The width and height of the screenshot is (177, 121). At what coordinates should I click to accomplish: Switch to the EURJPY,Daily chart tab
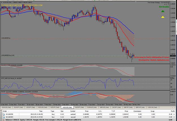(18, 107)
